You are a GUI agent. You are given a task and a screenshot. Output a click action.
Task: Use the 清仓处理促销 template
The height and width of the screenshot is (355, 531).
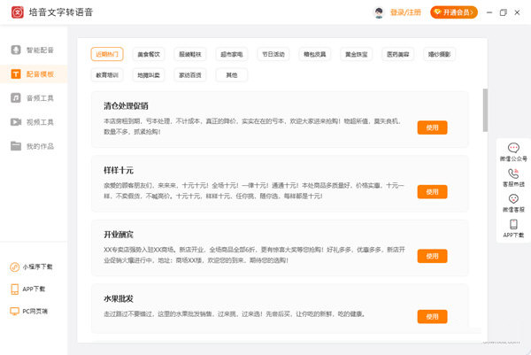[432, 127]
